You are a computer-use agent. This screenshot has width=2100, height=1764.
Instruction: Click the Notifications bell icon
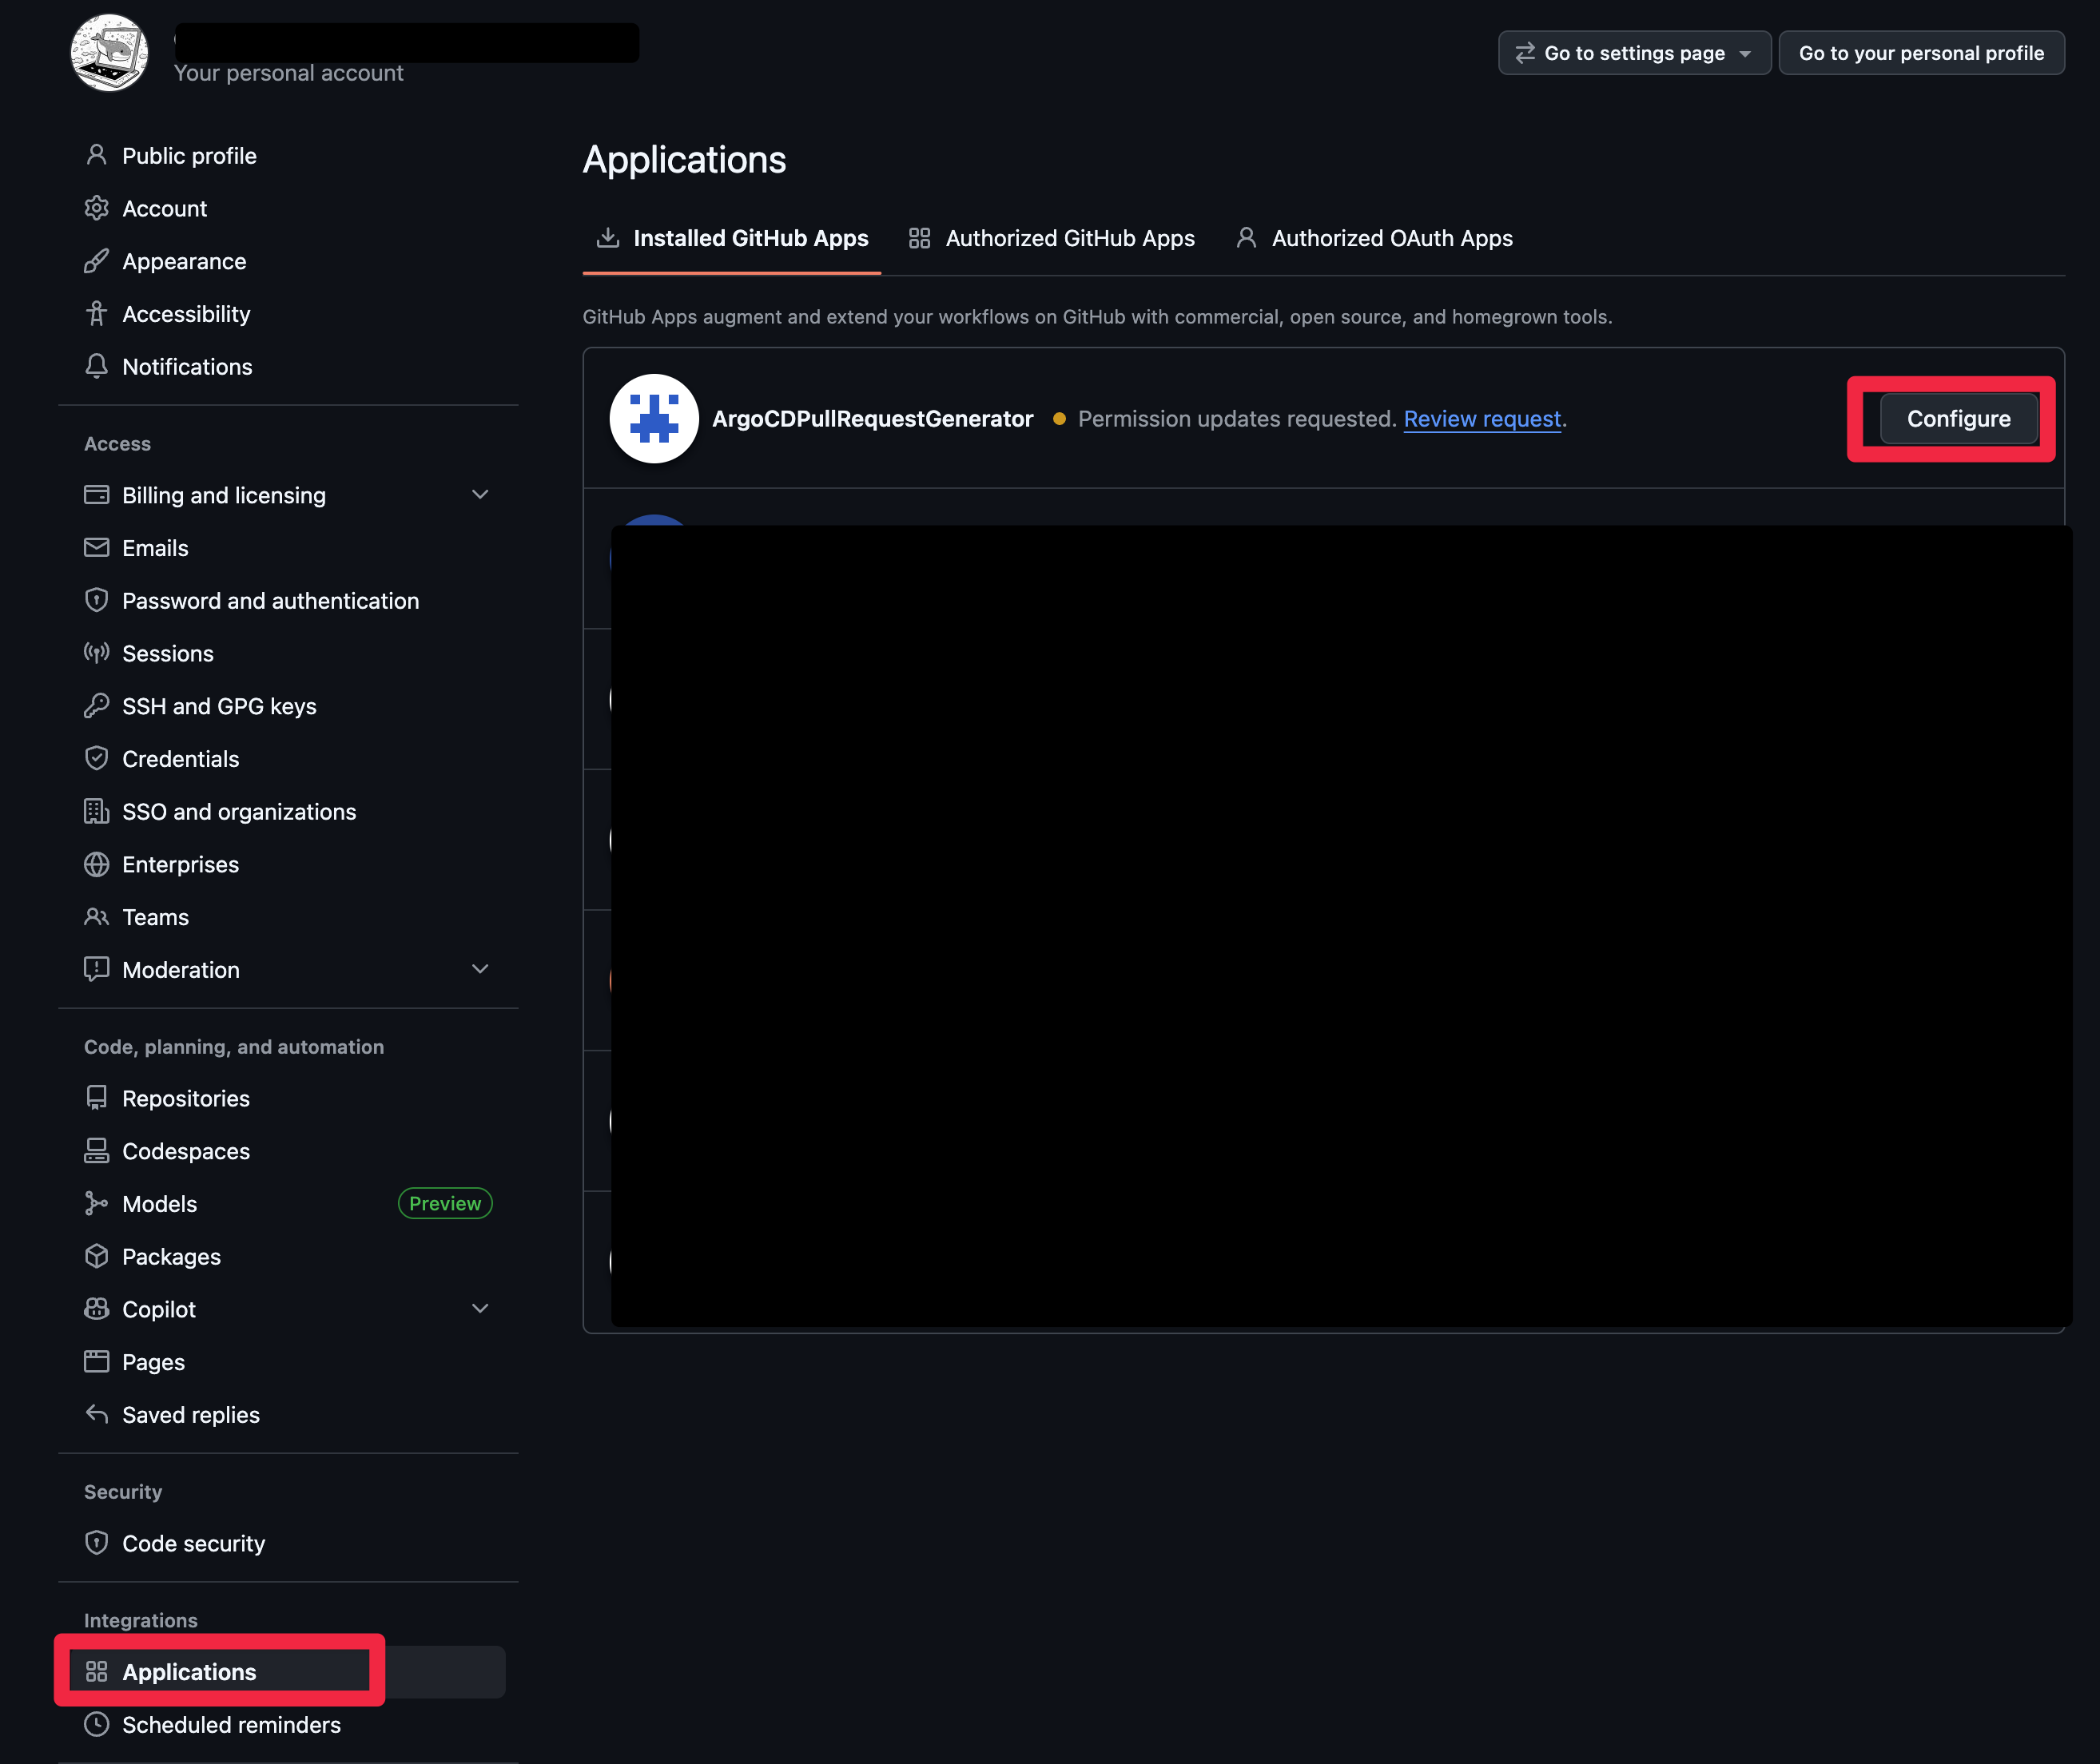[x=96, y=367]
